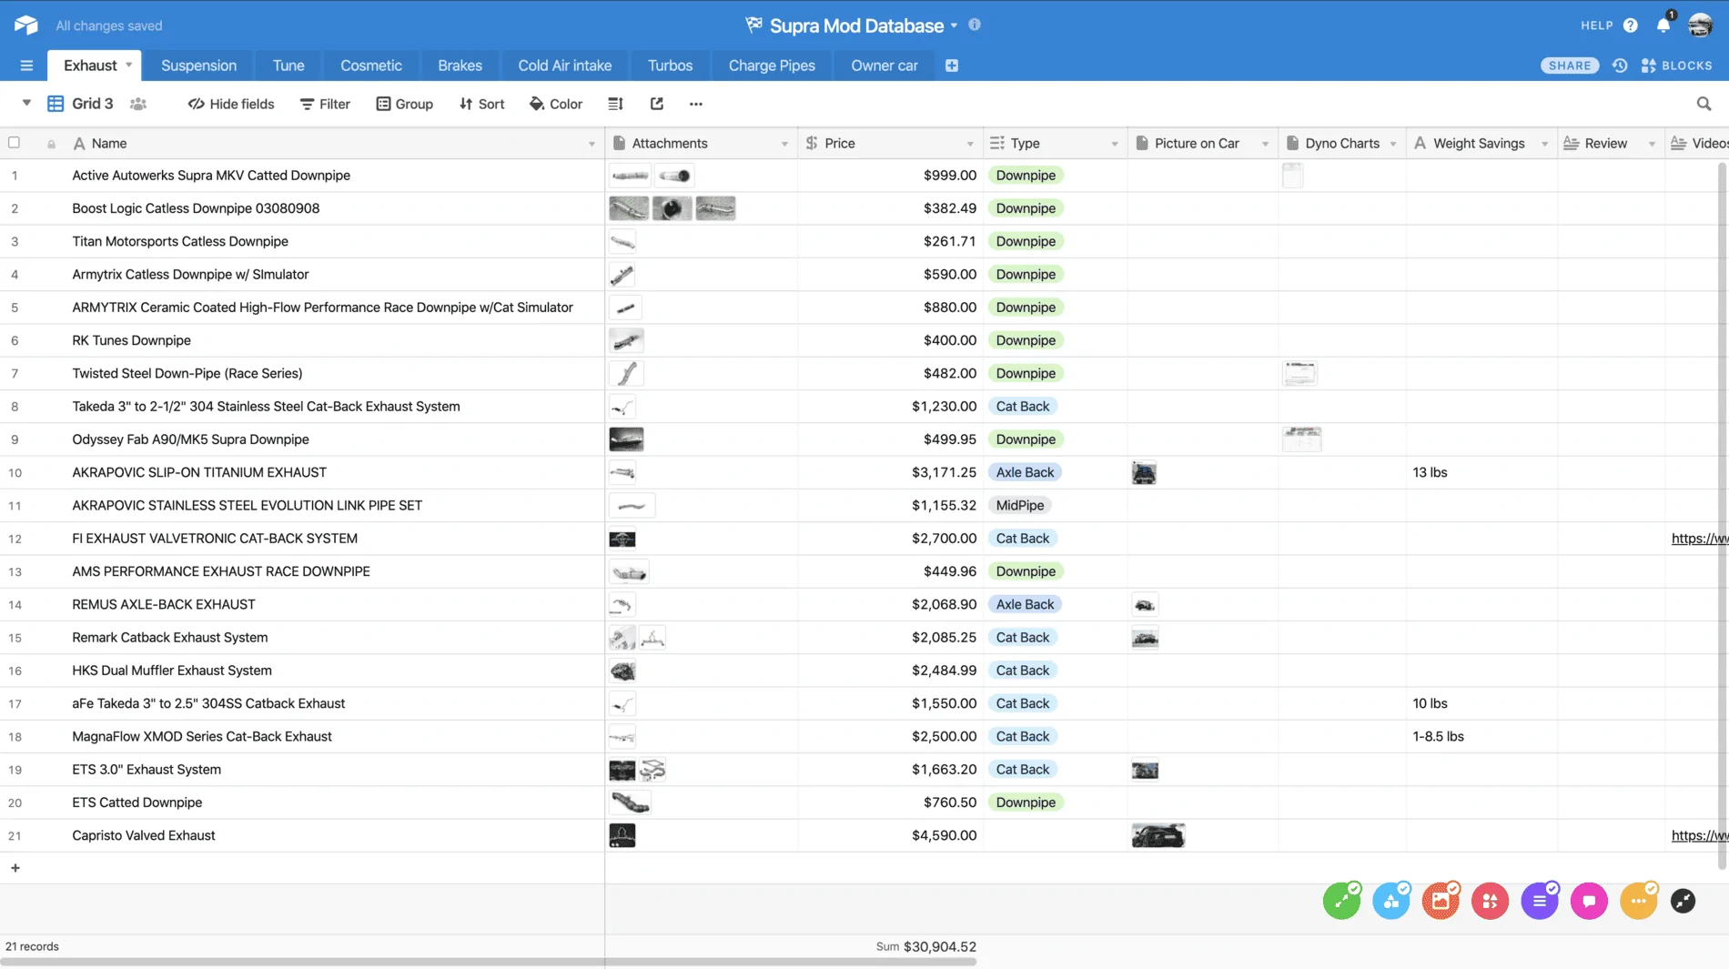Viewport: 1729px width, 969px height.
Task: Open the Price column dropdown arrow
Action: [970, 144]
